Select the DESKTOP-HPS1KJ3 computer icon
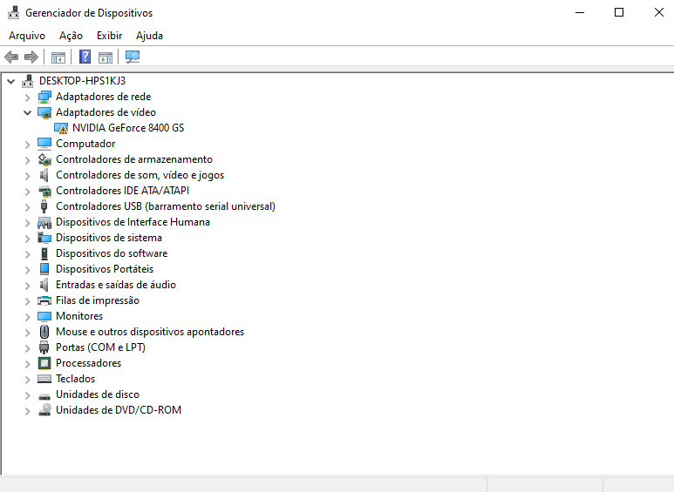Viewport: 674px width, 492px height. tap(28, 81)
